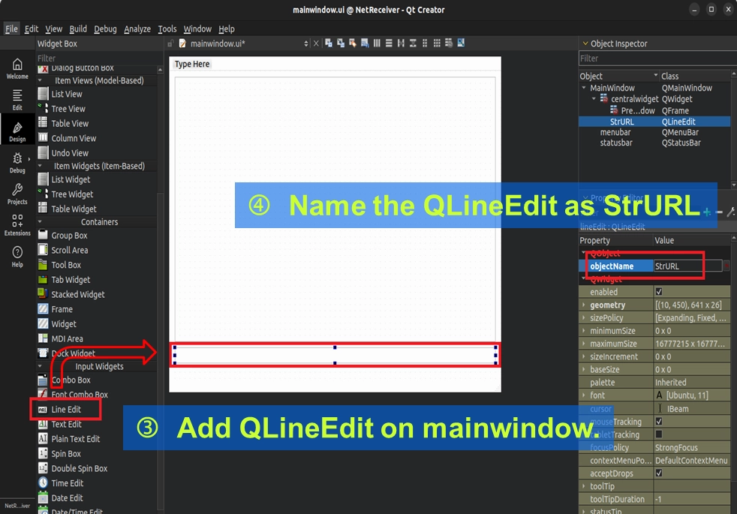
Task: Select Text Edit widget in Widget Box
Action: tap(66, 424)
